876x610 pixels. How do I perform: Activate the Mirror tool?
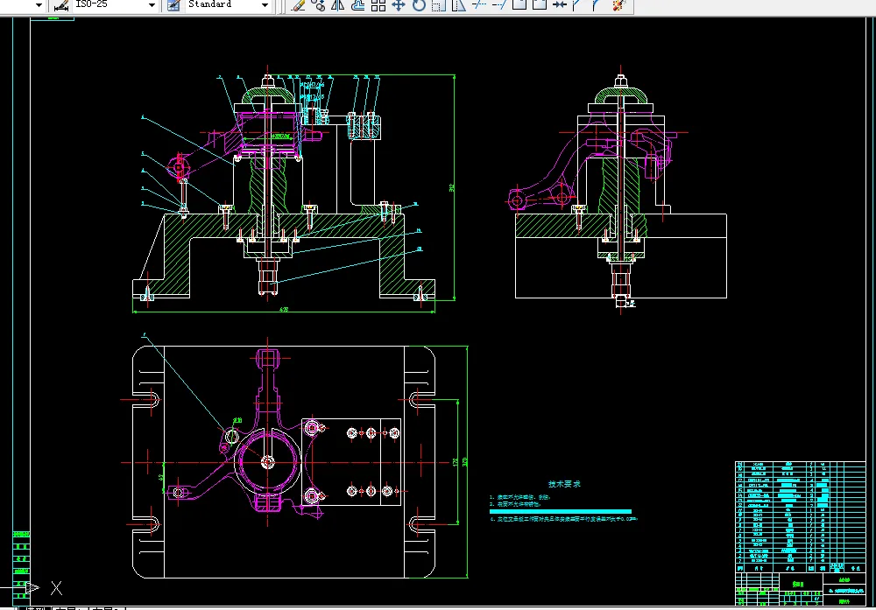(338, 5)
